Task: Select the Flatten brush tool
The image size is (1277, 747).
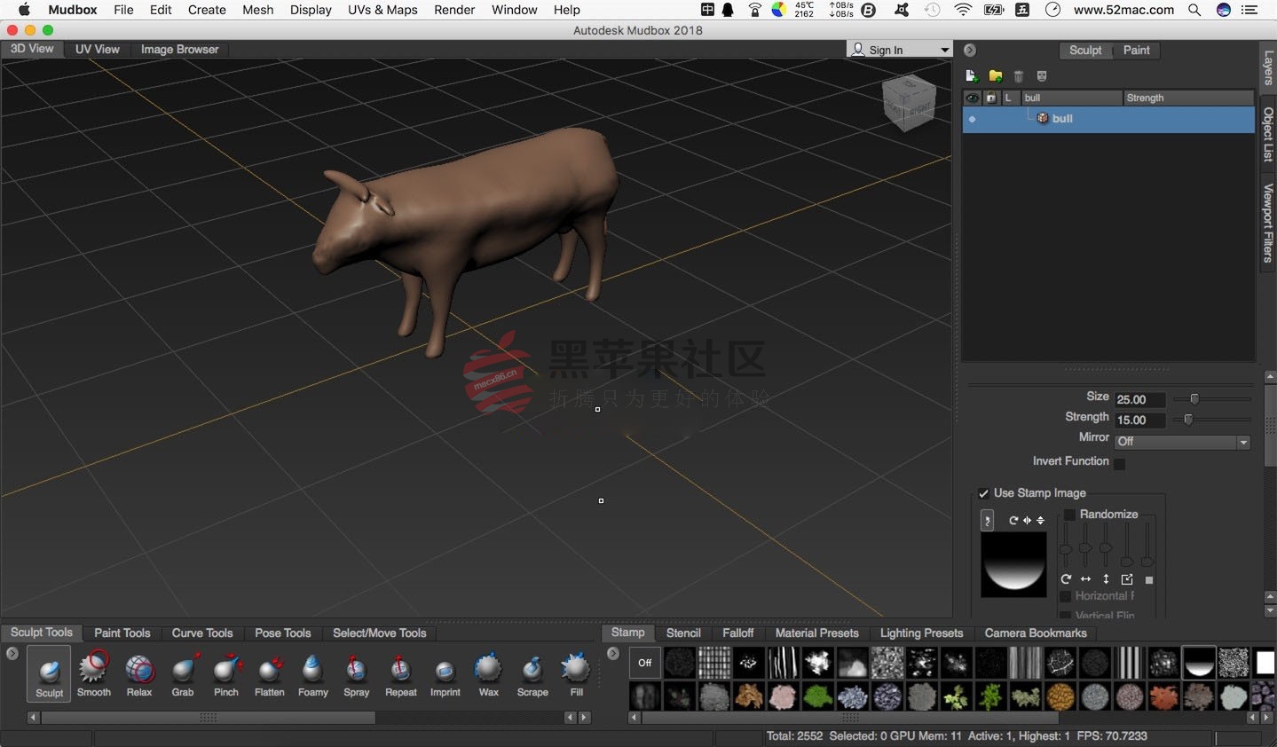Action: point(270,674)
